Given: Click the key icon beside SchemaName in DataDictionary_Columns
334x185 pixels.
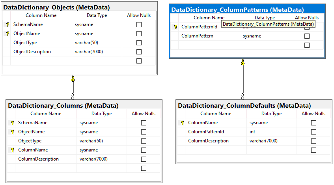Looking at the screenshot, I should tap(12, 123).
